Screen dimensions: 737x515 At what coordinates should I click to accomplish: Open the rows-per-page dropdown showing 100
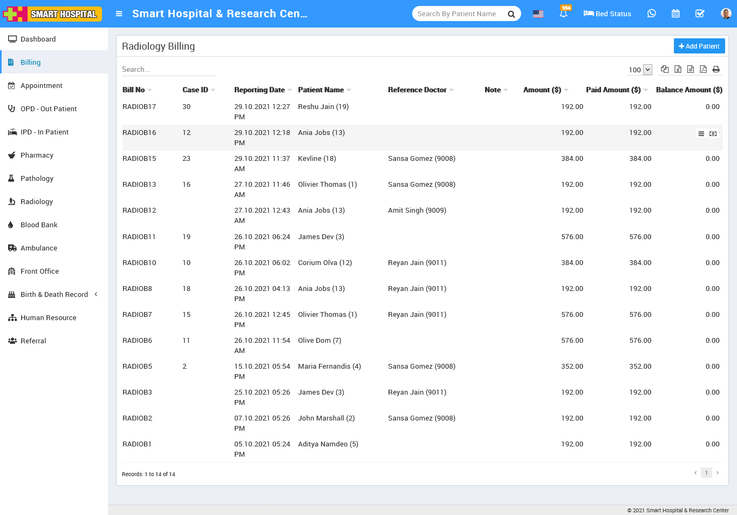tap(640, 70)
